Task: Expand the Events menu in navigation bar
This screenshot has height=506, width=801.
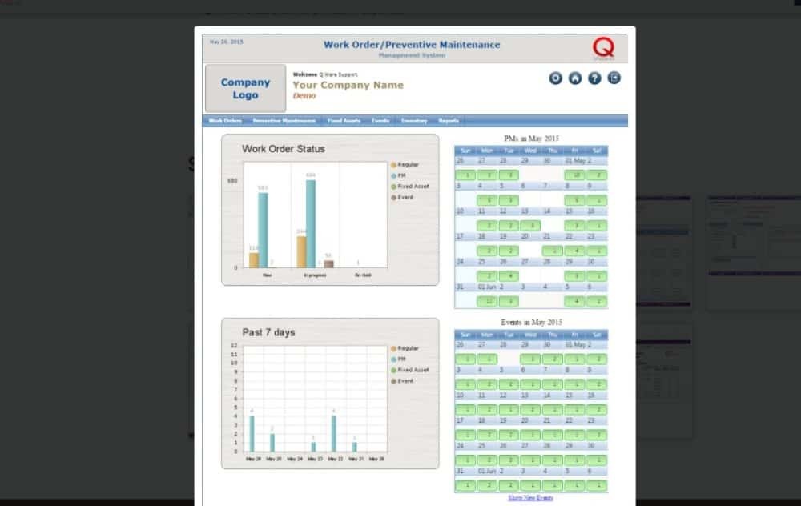Action: coord(380,121)
